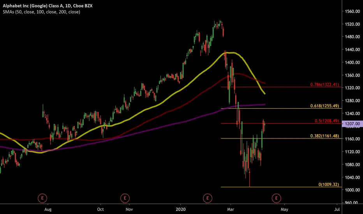Select the 0.382(1161.48) Fibonacci label
The image size is (363, 214).
pyautogui.click(x=324, y=136)
